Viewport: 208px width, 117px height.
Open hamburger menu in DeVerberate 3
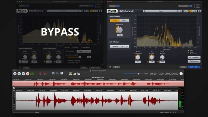(x=200, y=11)
